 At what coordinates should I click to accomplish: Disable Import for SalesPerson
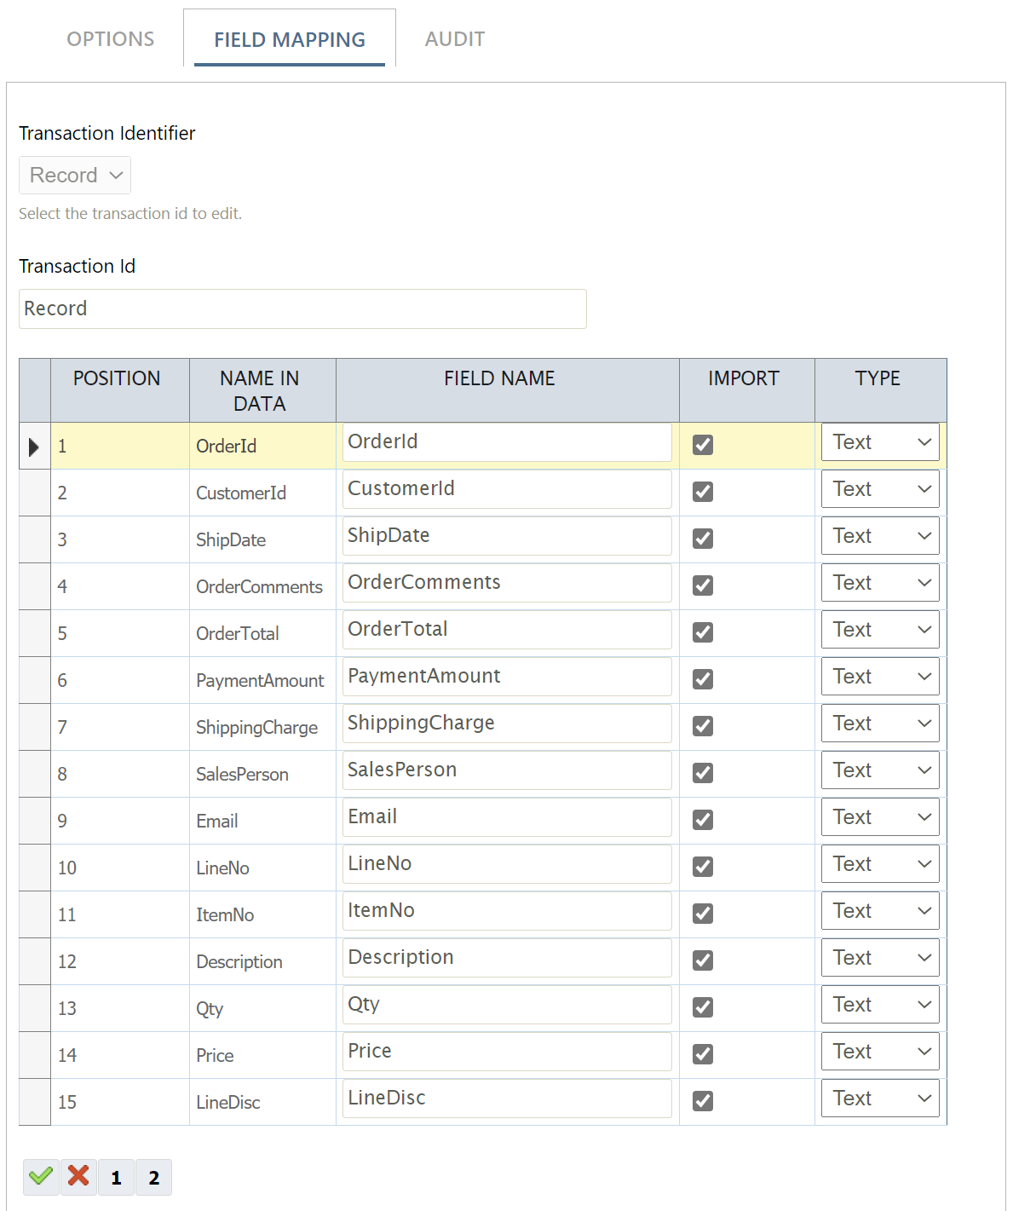point(702,773)
